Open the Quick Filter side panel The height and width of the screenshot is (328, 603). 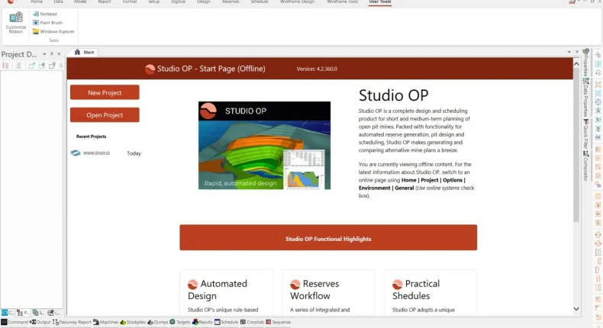tap(585, 133)
